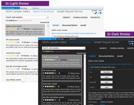This screenshot has width=134, height=105.
Task: Pin the Search Code Samples tab, Dark theme
Action: 53,39
